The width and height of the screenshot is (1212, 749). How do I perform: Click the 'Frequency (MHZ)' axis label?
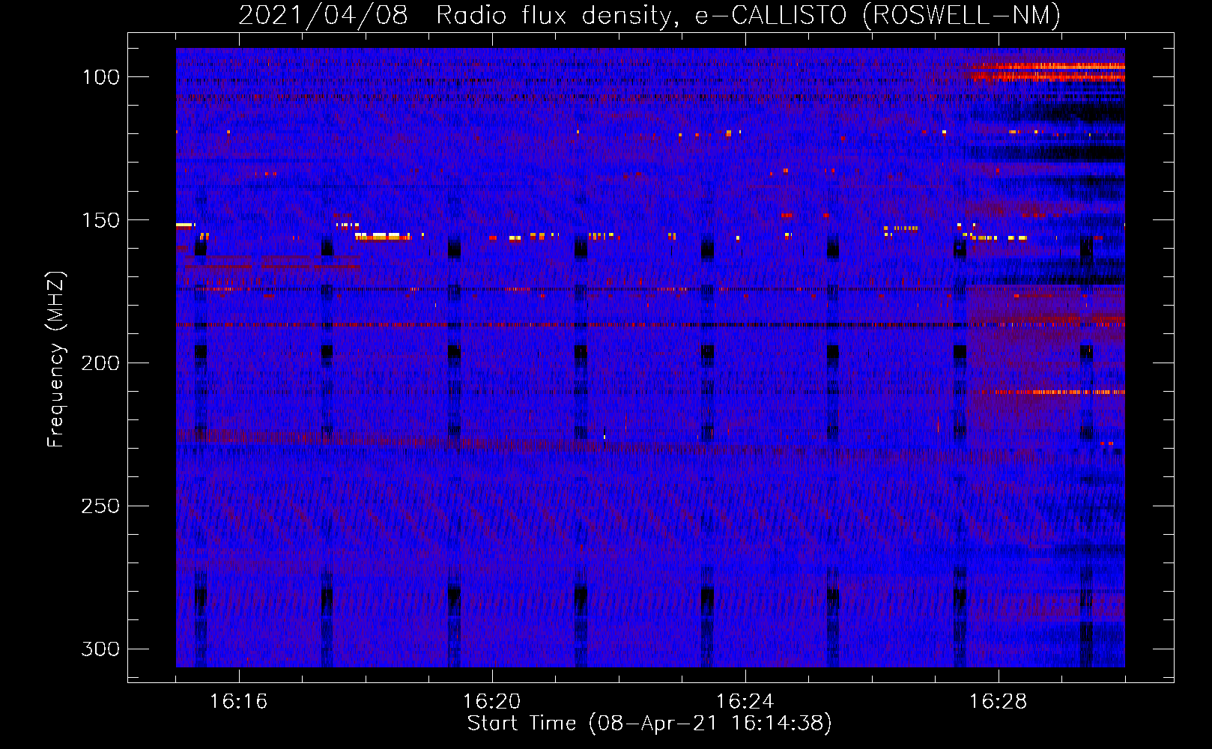[x=56, y=360]
